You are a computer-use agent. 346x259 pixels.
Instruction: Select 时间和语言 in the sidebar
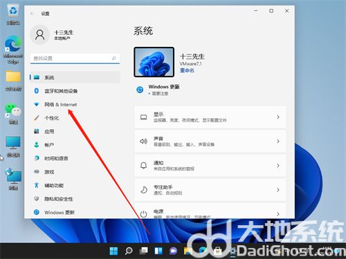coord(75,158)
